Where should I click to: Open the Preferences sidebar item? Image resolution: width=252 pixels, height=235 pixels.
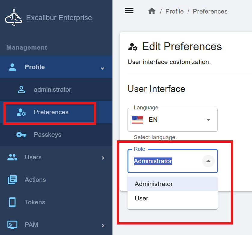[56, 112]
